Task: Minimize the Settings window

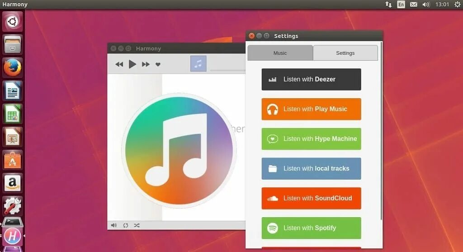Action: coord(259,36)
